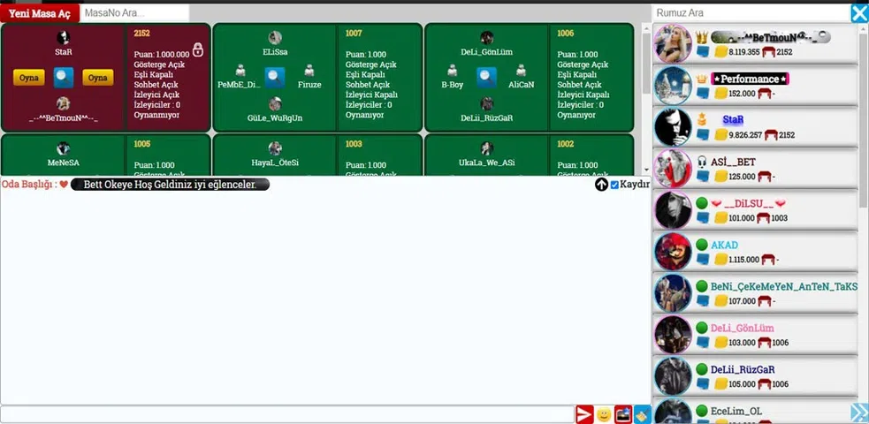Close the user search panel with blue X

tap(859, 13)
